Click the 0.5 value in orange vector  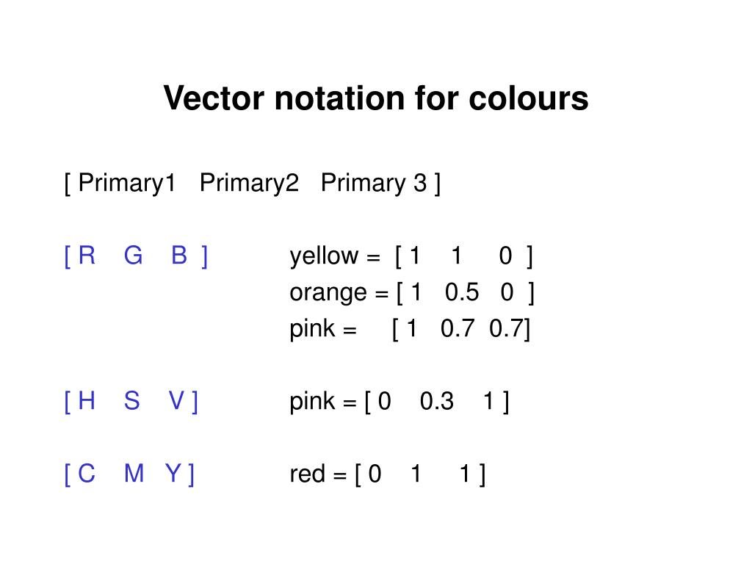(462, 292)
